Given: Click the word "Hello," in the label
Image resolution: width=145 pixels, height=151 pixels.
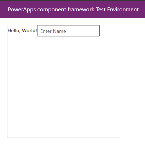Looking at the screenshot, I should click(x=14, y=31).
